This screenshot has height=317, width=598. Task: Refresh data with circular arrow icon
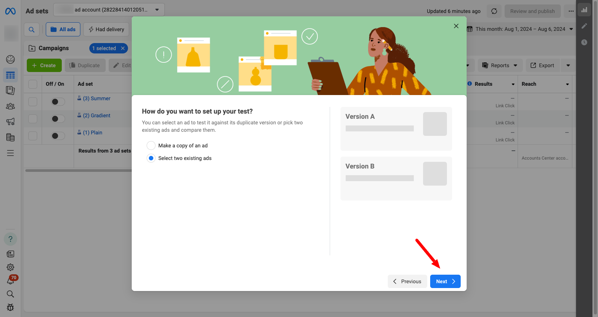494,11
